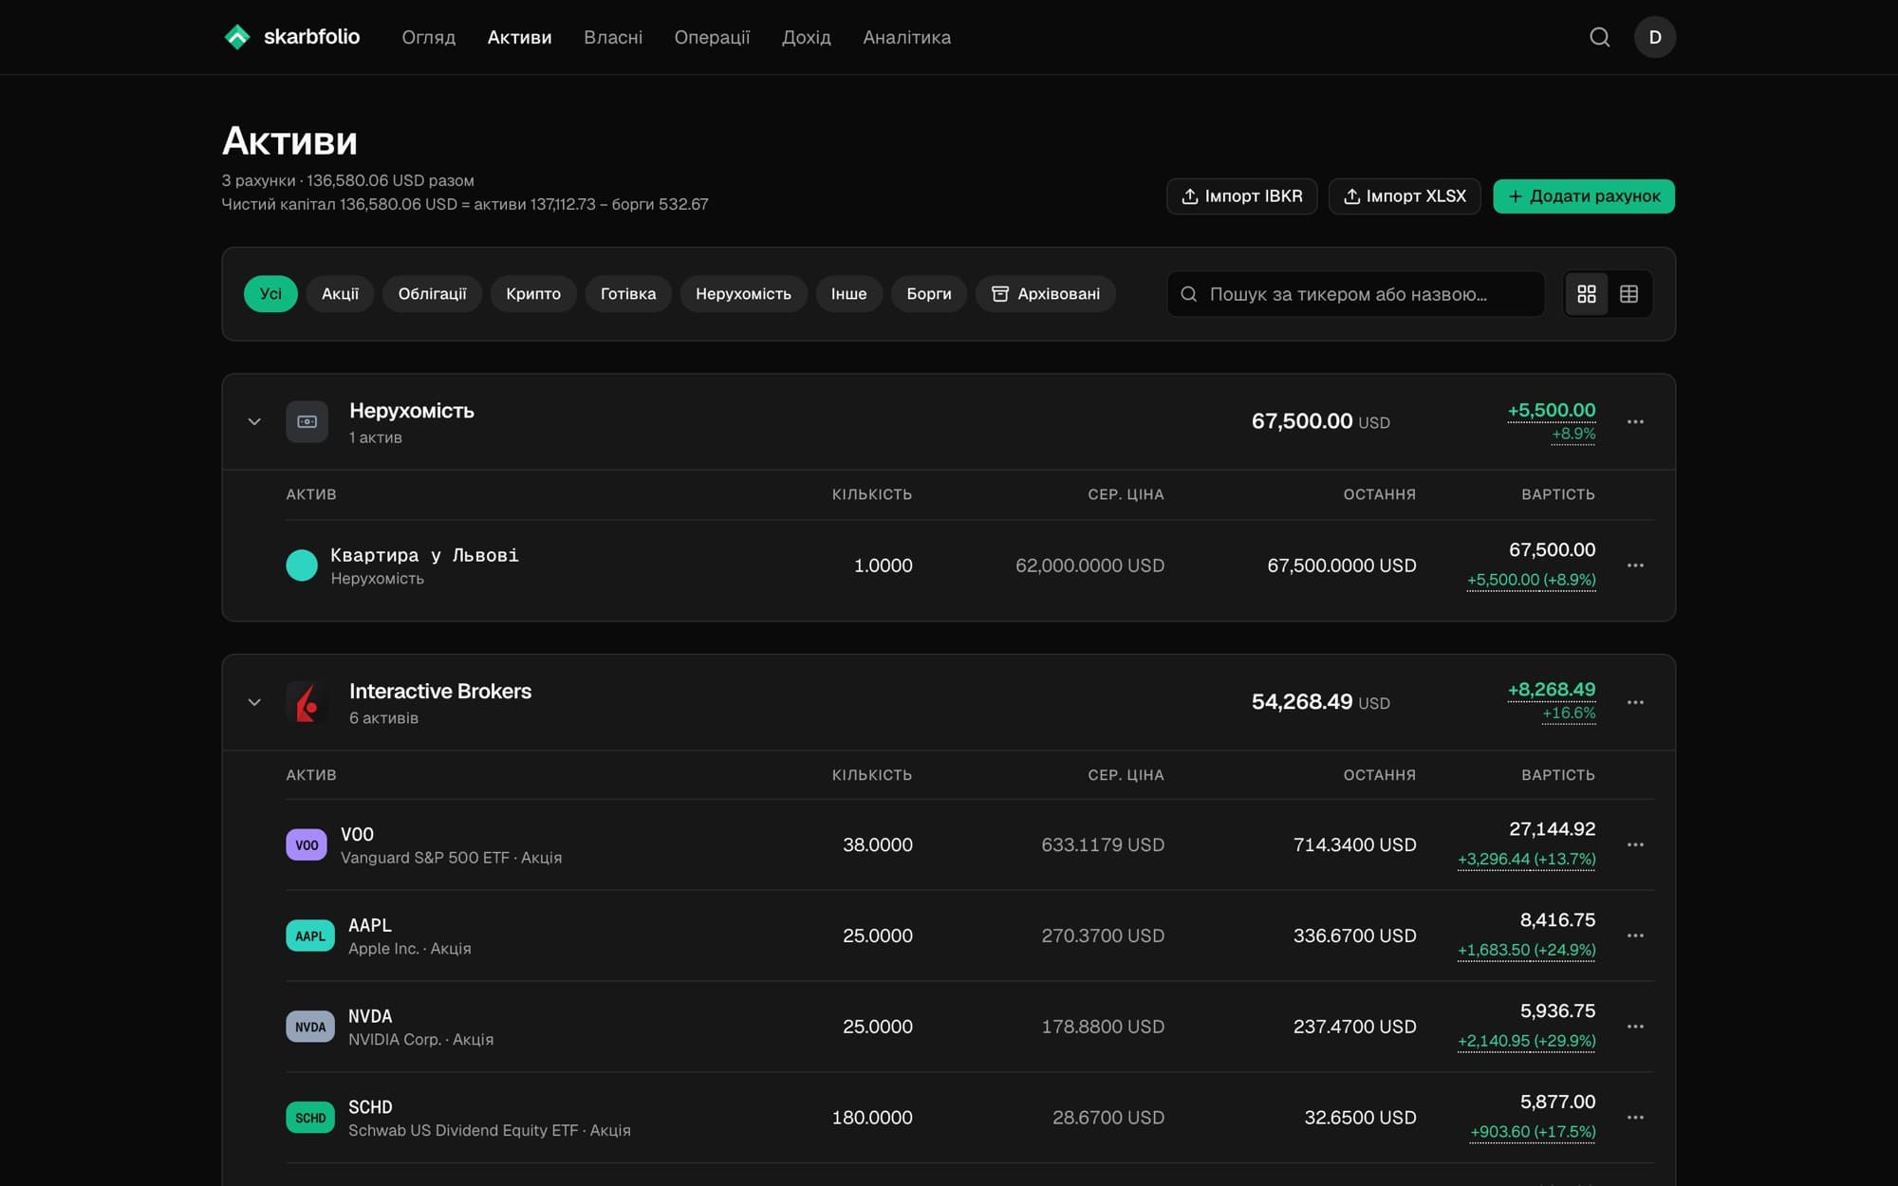Image resolution: width=1898 pixels, height=1186 pixels.
Task: Click the Interactive Brokers logo icon
Action: click(307, 702)
